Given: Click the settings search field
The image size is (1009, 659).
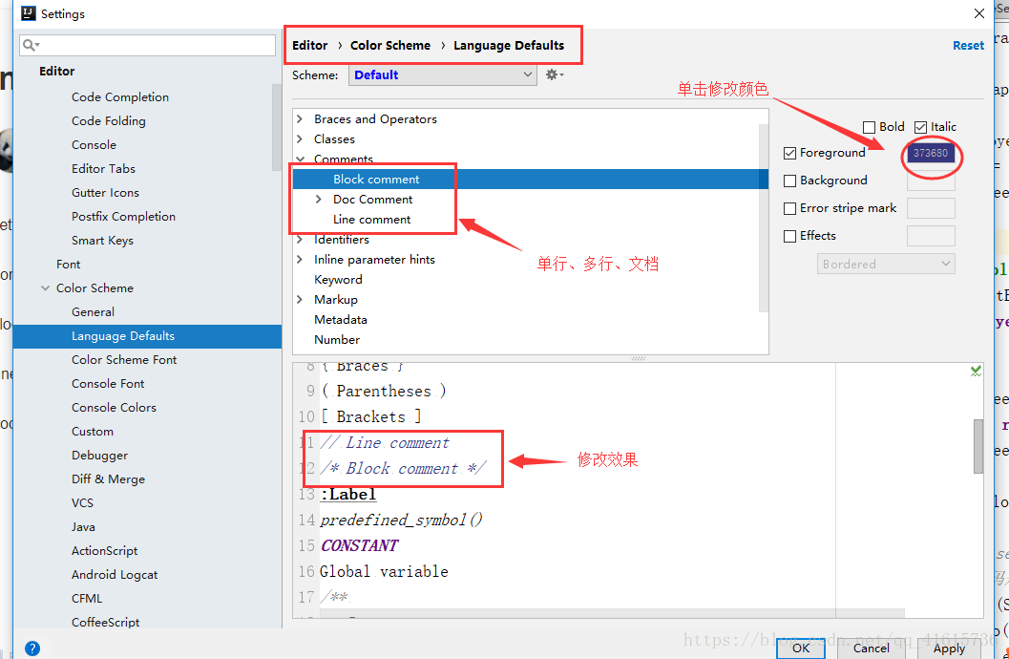Looking at the screenshot, I should (x=147, y=45).
